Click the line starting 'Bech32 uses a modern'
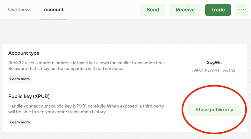Screen dimensions: 251x139 coord(87,63)
